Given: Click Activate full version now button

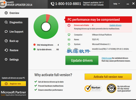Looking at the screenshot, I should [108, 77].
